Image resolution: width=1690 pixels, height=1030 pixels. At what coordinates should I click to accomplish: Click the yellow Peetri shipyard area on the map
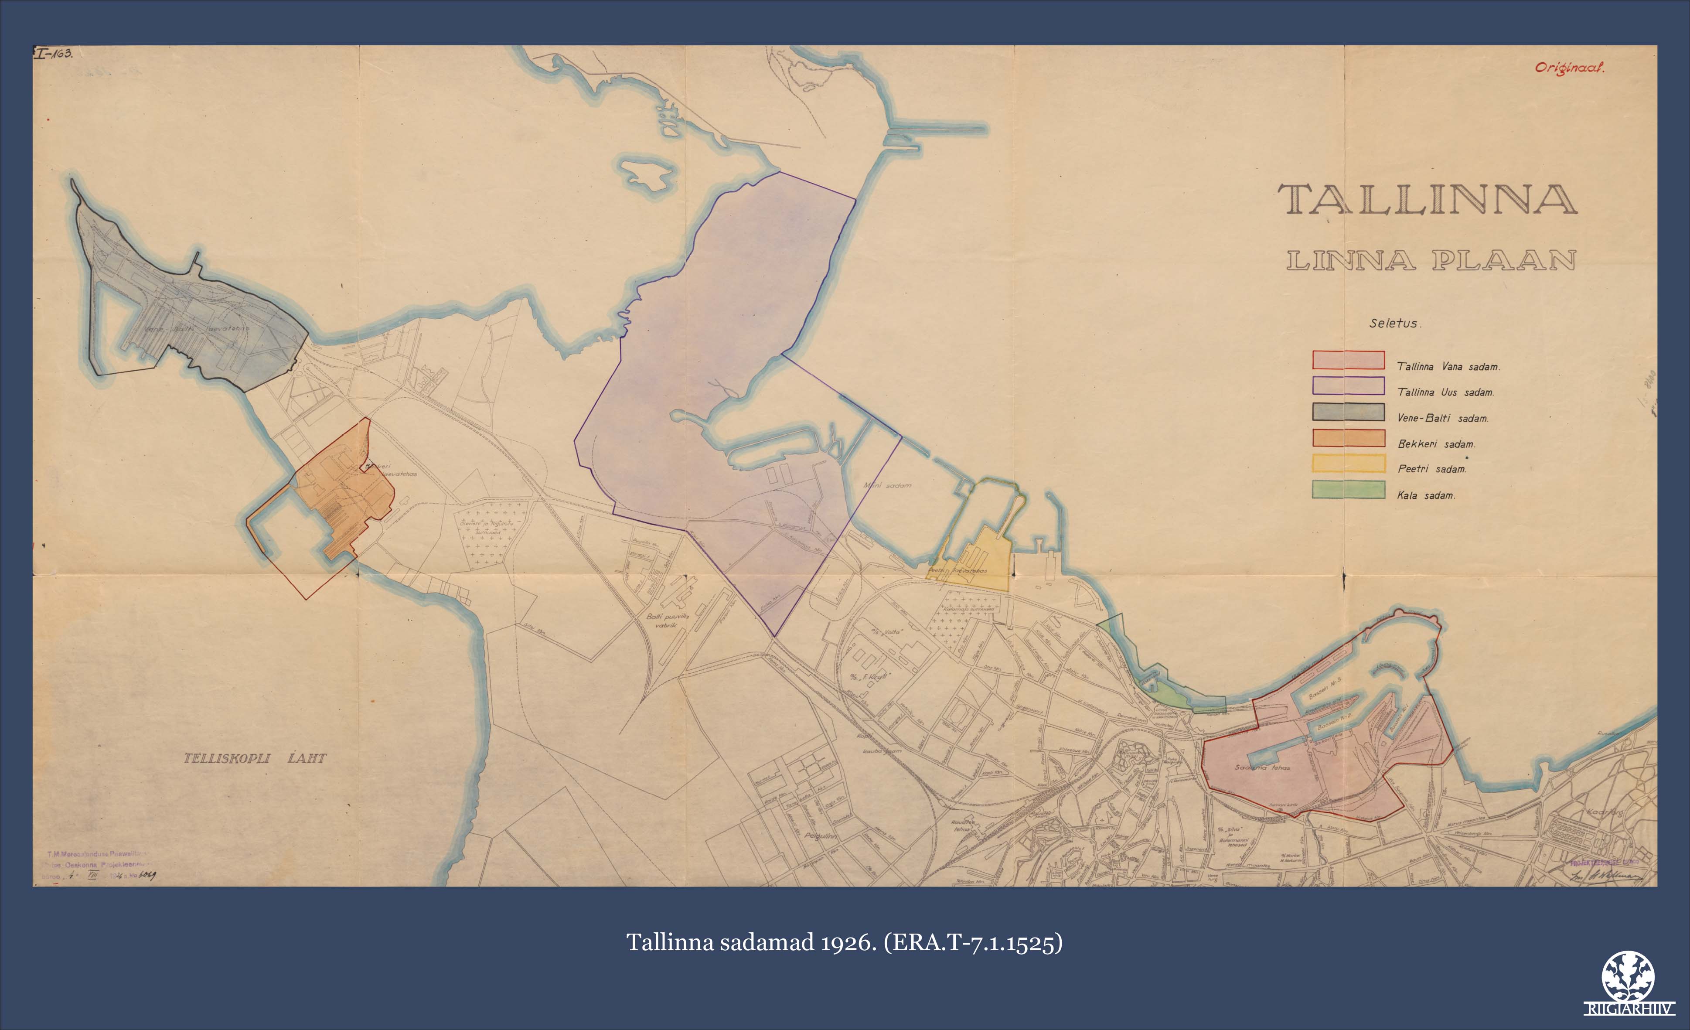[x=981, y=566]
